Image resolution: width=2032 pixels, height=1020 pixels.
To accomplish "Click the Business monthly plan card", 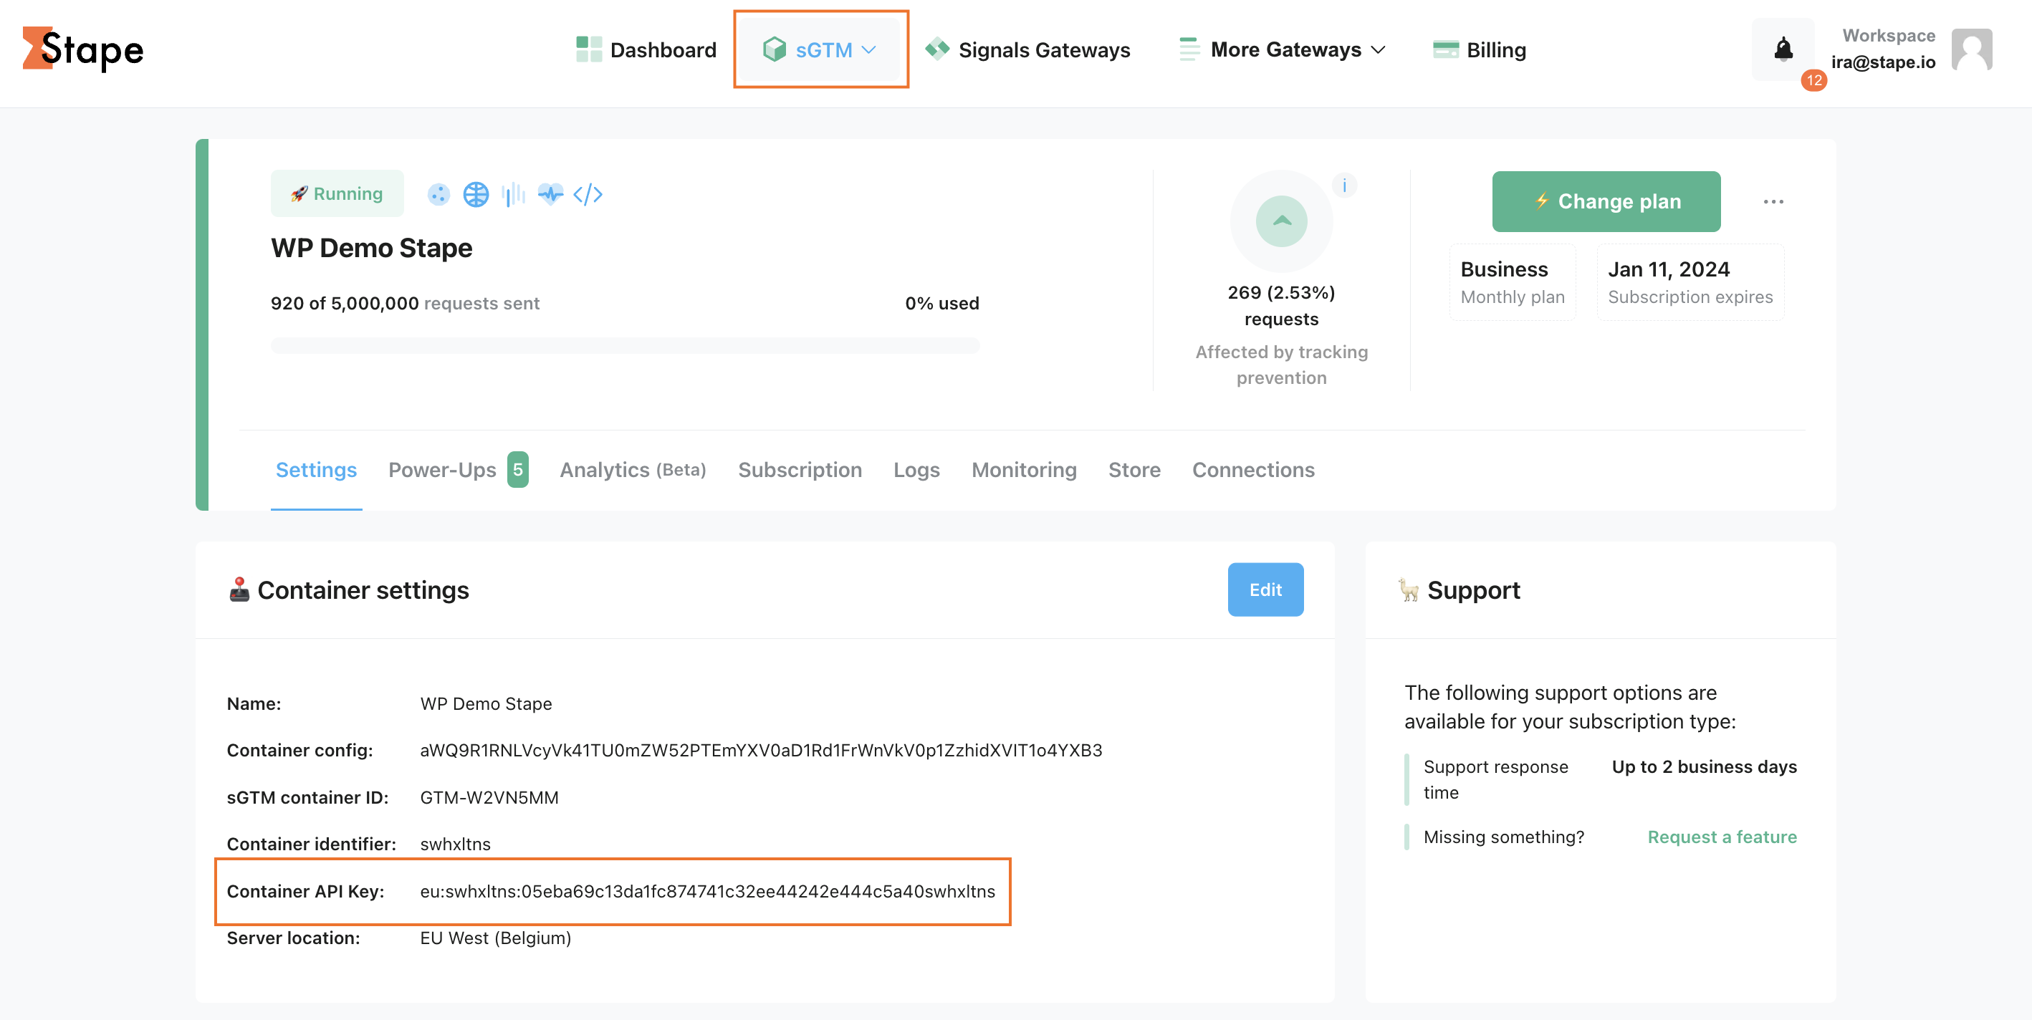I will (1512, 282).
